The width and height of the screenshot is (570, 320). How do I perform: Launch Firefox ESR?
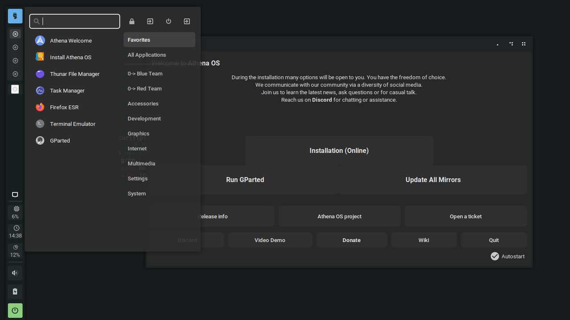click(x=74, y=107)
